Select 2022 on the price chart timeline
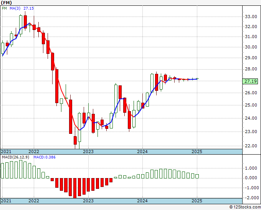This screenshot has height=210, width=261. coord(34,152)
